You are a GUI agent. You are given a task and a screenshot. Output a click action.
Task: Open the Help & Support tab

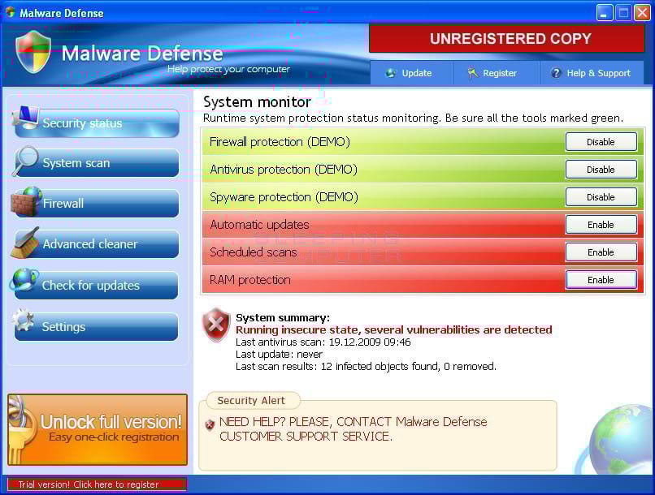590,73
